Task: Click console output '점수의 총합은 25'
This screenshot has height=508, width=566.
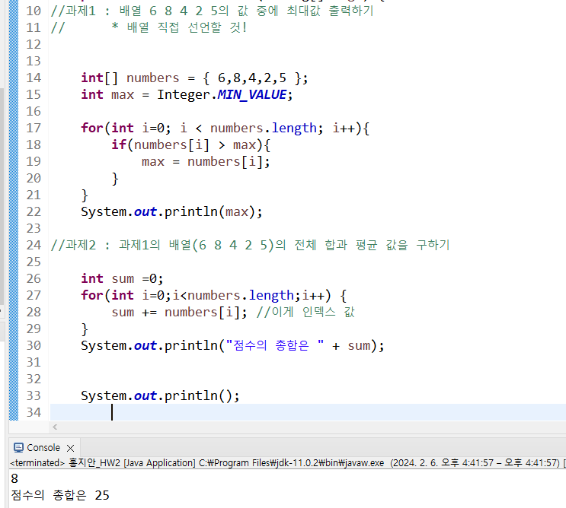Action: [60, 495]
